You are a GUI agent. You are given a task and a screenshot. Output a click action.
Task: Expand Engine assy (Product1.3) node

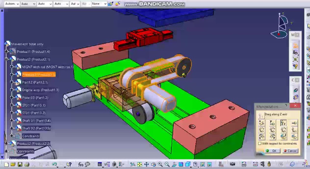[12, 90]
